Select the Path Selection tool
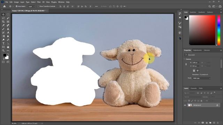 tap(8, 43)
